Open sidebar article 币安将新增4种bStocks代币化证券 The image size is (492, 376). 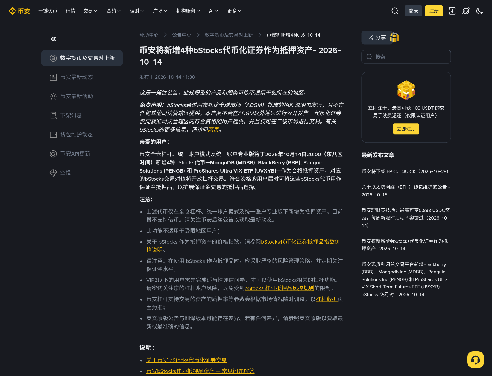click(405, 245)
